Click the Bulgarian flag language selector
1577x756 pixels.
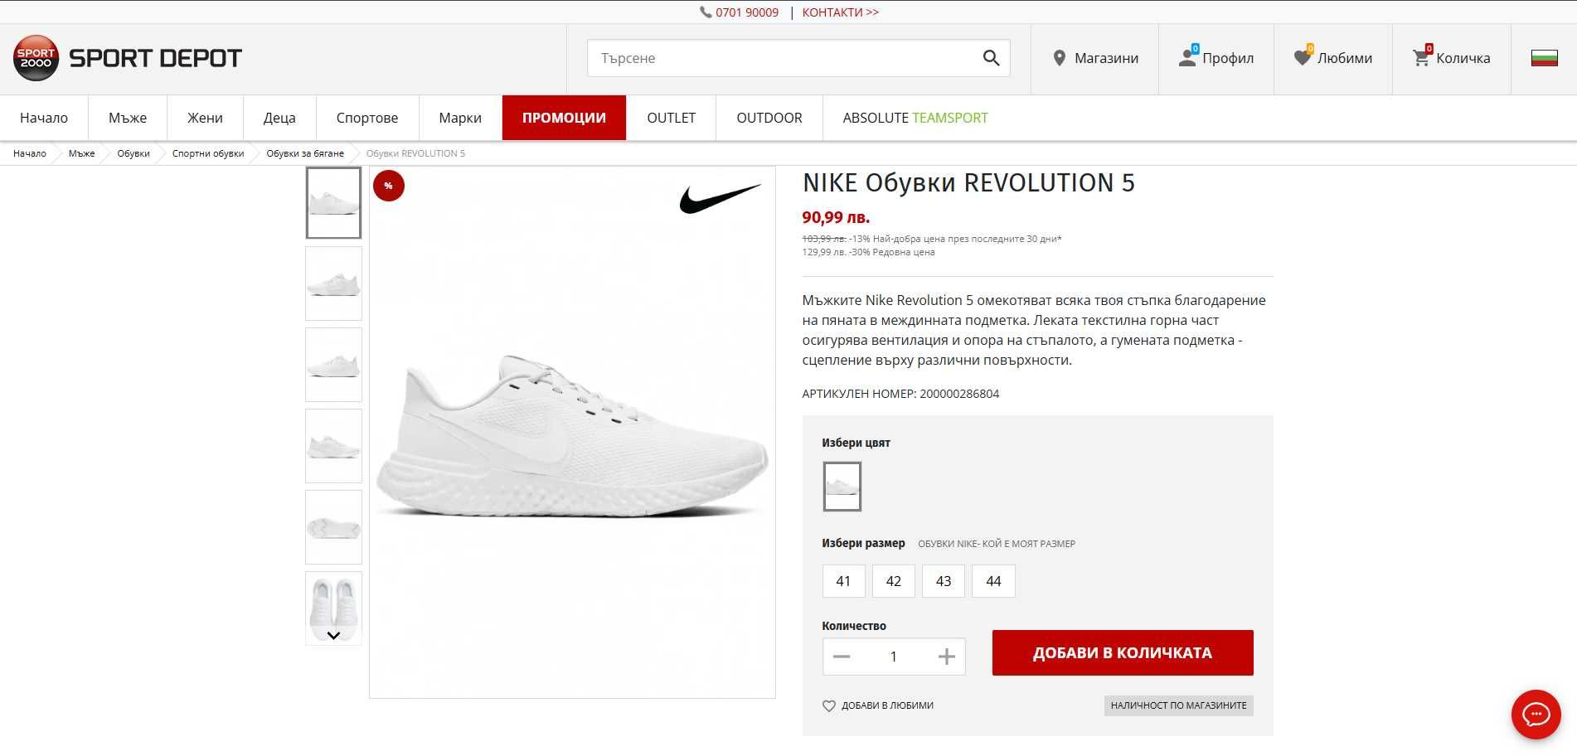1544,58
